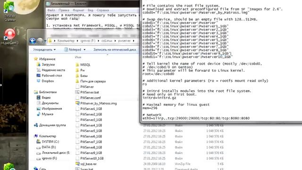Click igrovoi (F:) in the address breadcrumb

pos(88,41)
